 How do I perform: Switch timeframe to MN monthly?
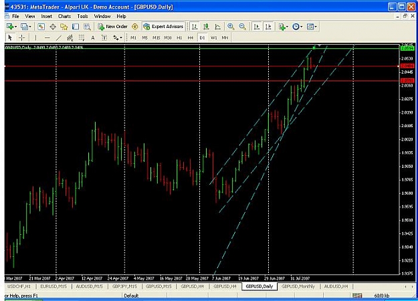[x=225, y=37]
